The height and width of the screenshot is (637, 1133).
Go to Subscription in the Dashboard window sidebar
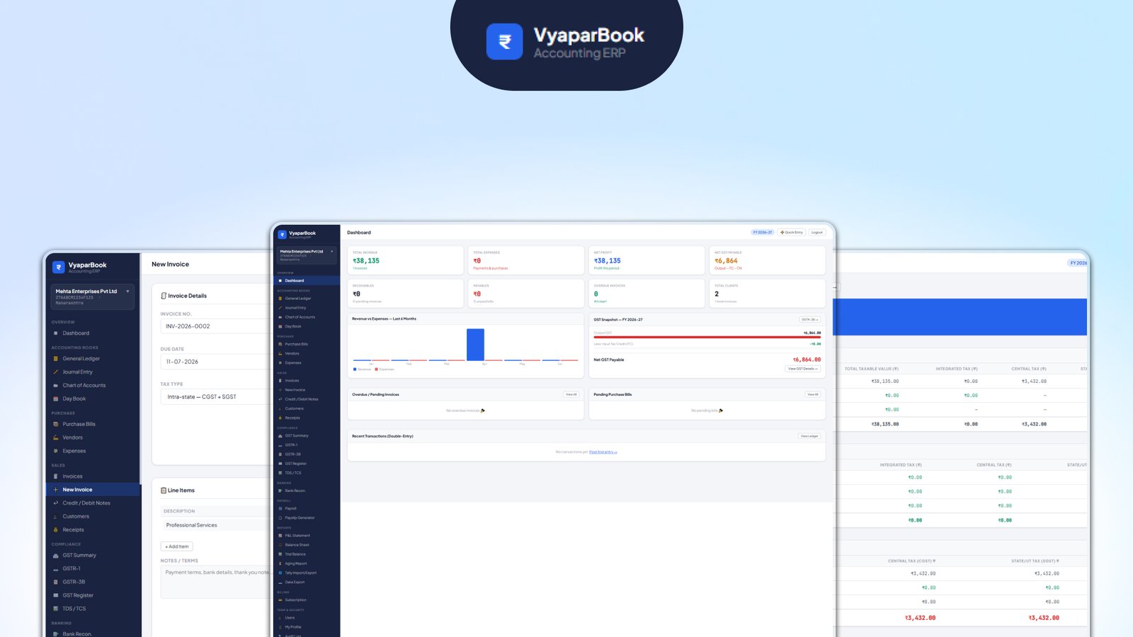[307, 600]
